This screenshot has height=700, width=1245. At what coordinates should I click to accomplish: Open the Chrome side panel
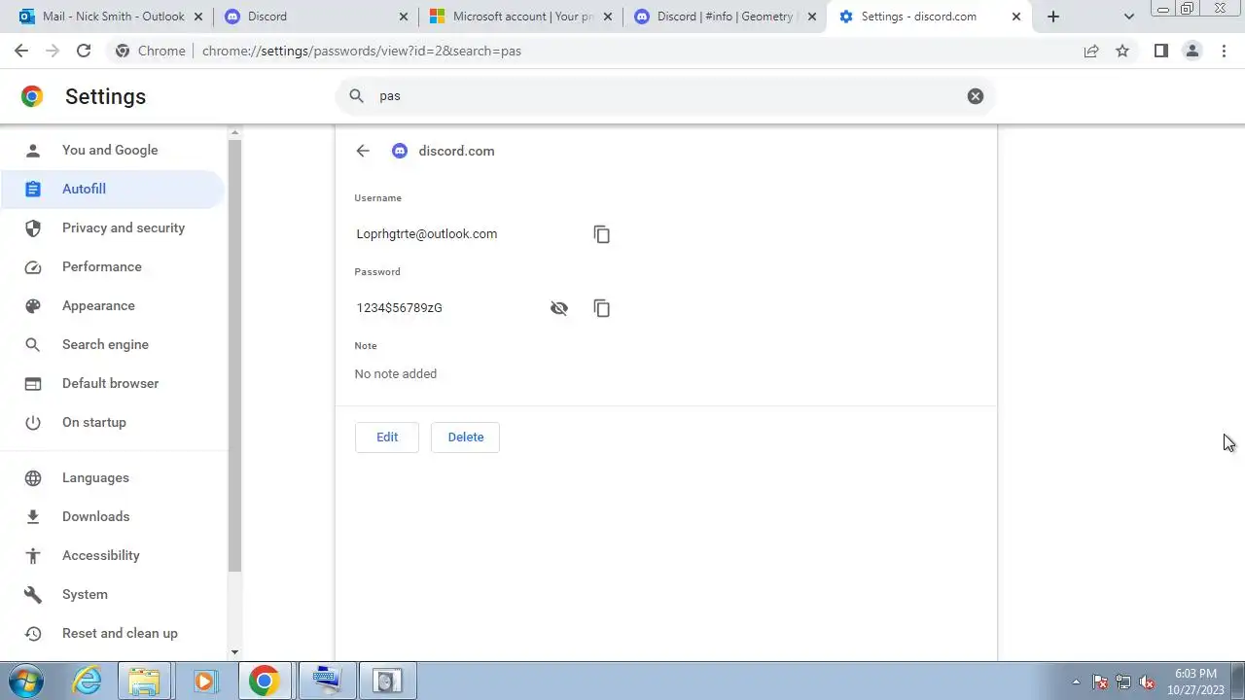pos(1160,51)
